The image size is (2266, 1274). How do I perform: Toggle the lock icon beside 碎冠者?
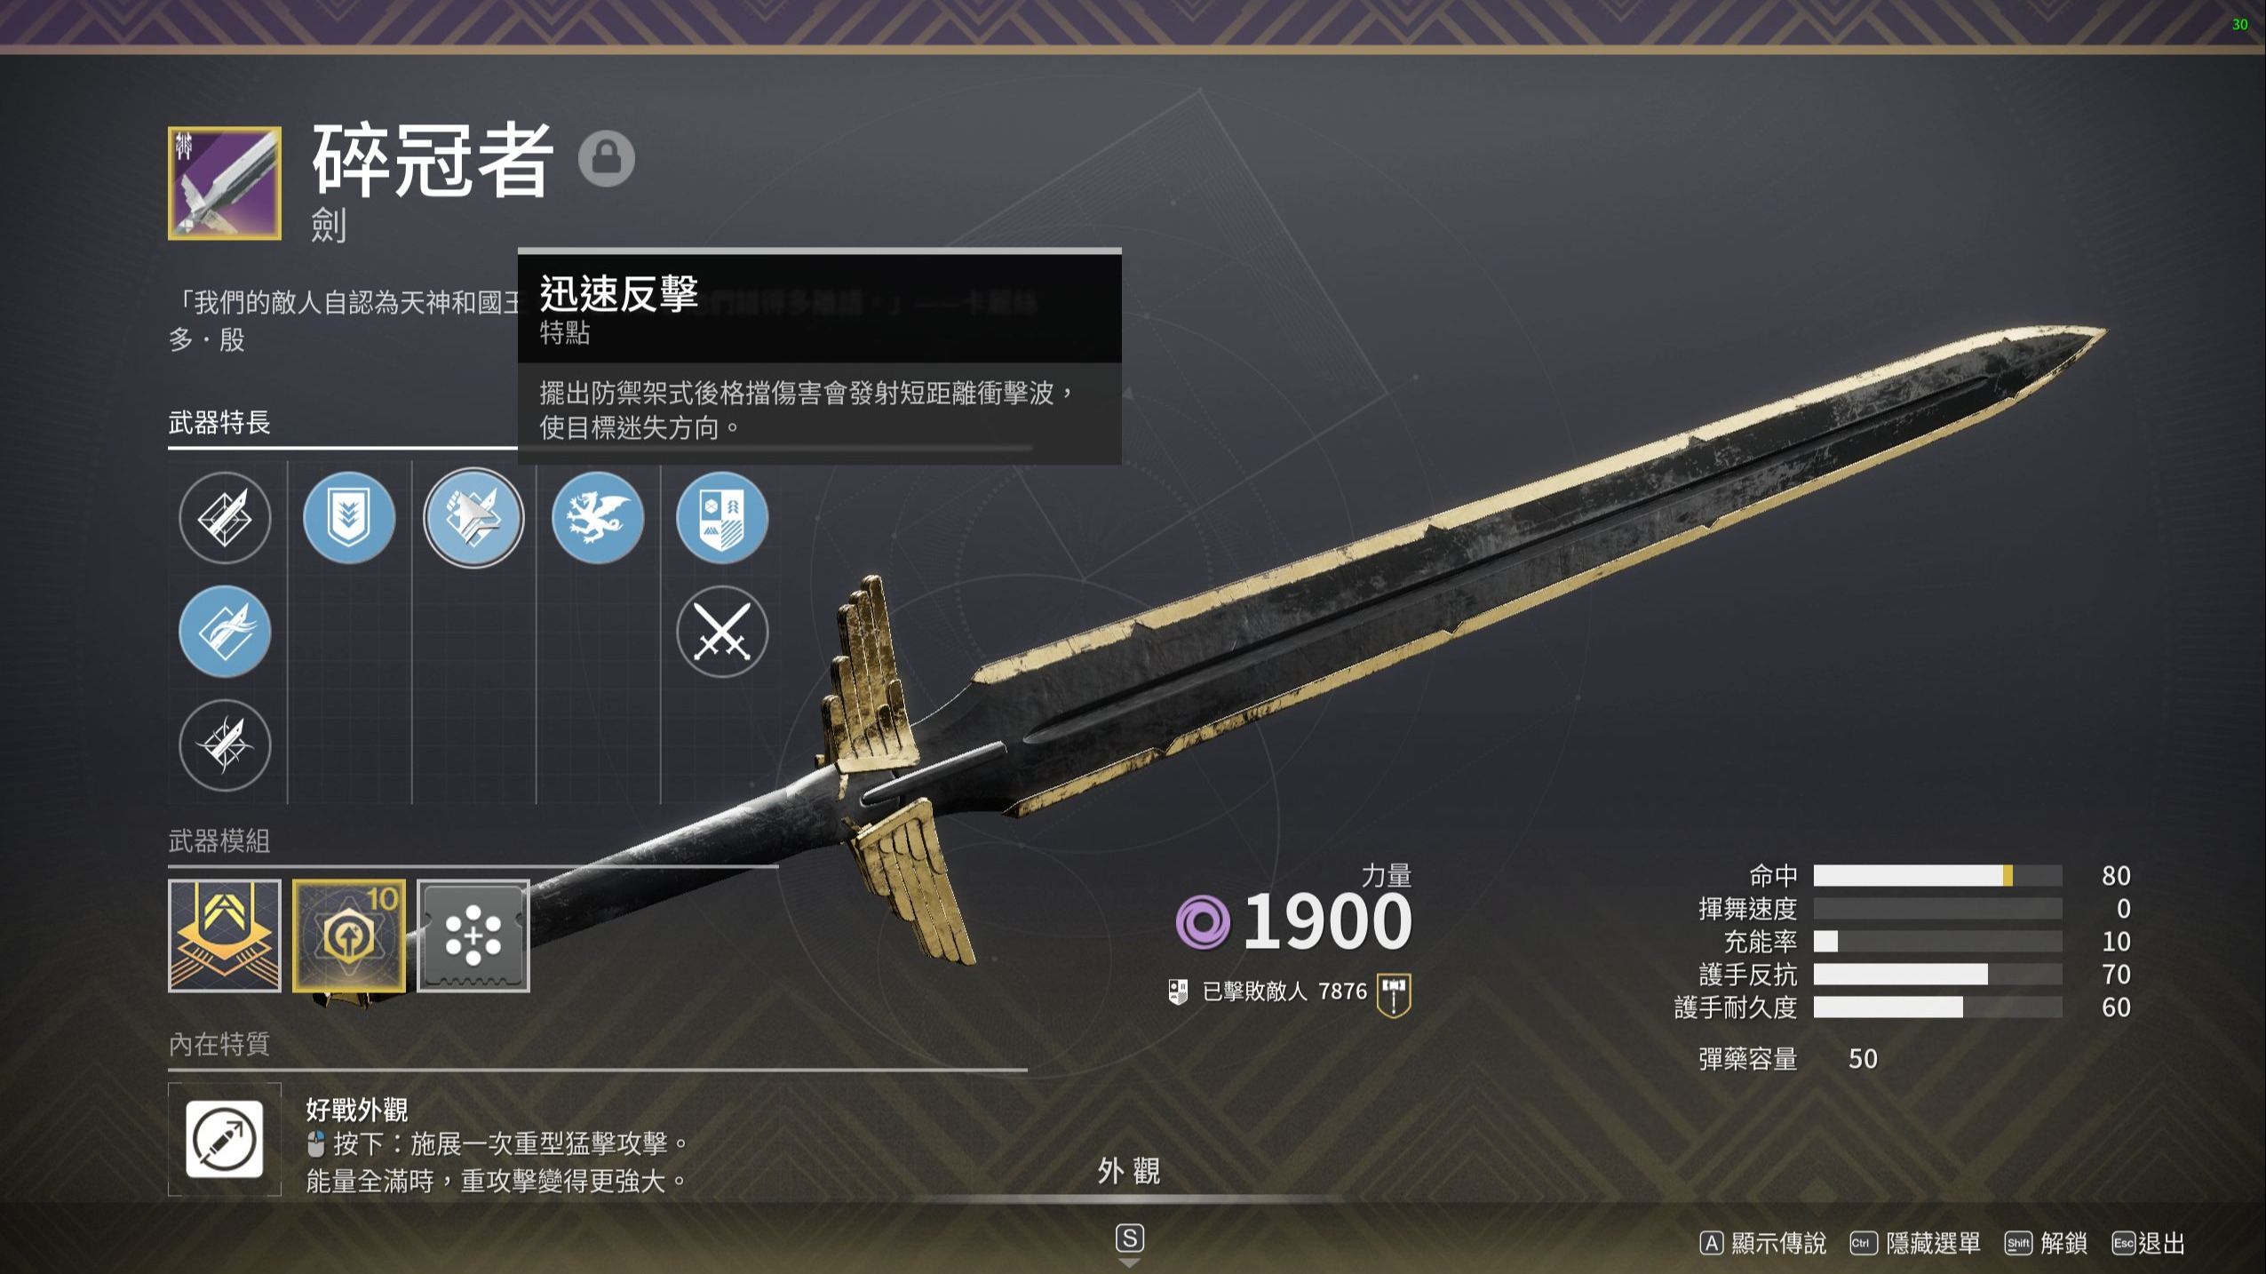click(607, 158)
